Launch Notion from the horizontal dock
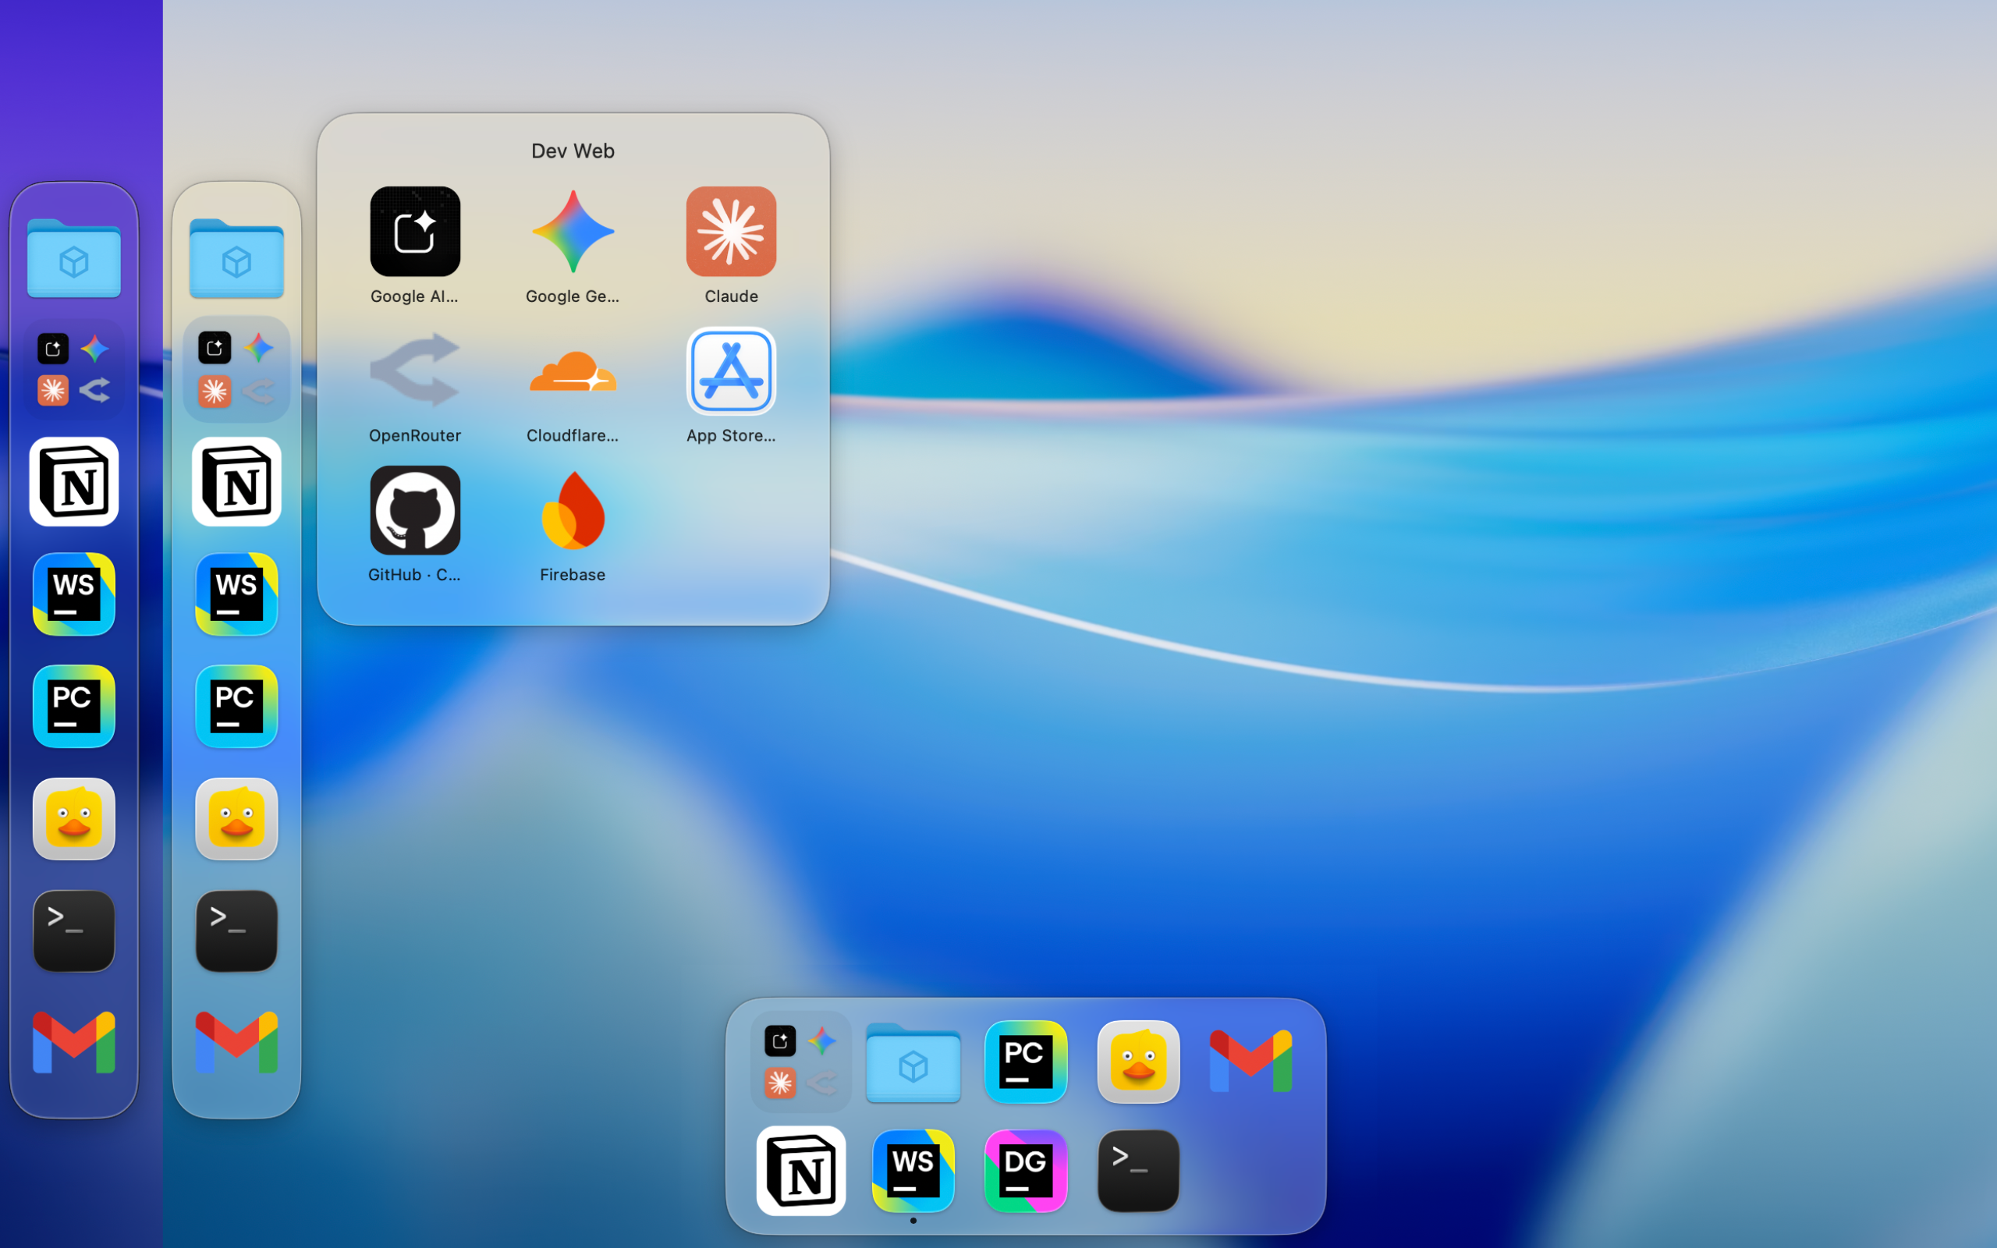The image size is (1997, 1248). pyautogui.click(x=801, y=1172)
